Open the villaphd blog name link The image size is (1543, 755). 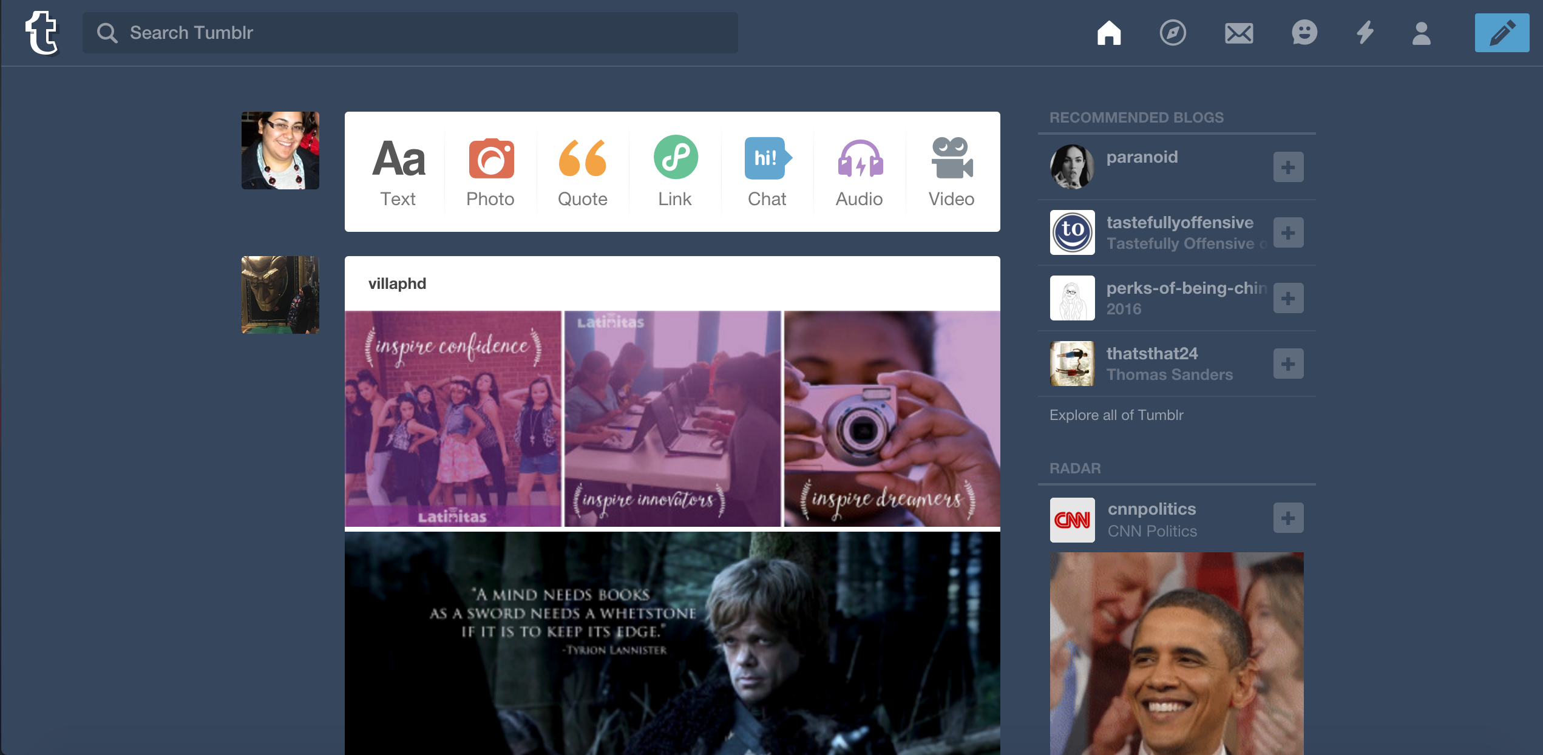(397, 283)
